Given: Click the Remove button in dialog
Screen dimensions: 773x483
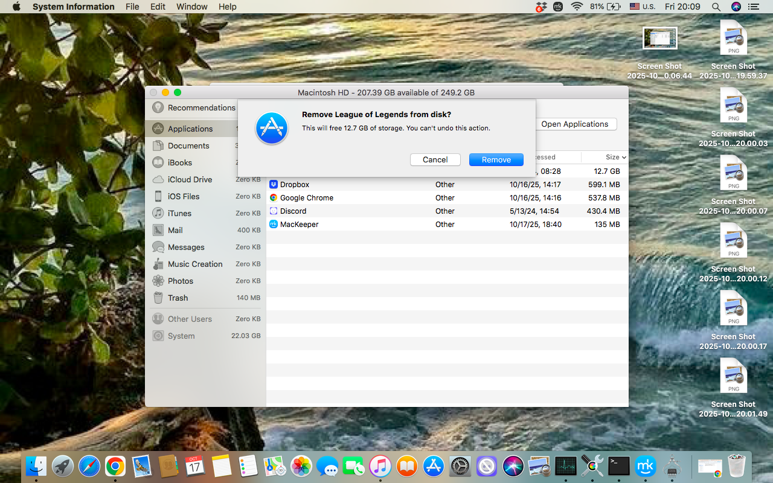Looking at the screenshot, I should [x=496, y=160].
